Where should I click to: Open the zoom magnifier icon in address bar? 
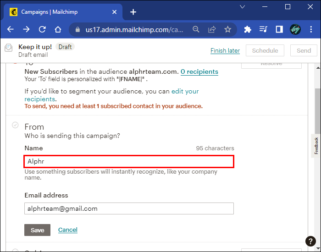(196, 29)
